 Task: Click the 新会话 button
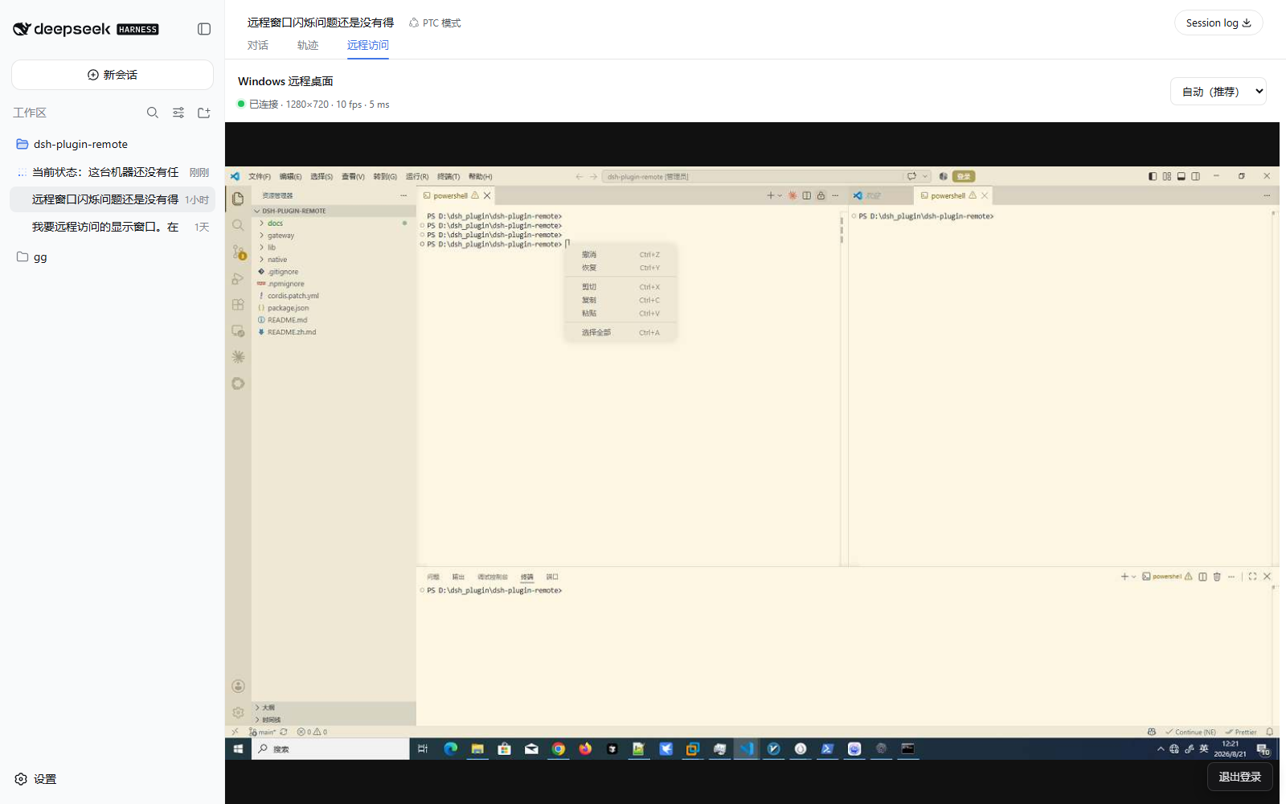pos(113,75)
